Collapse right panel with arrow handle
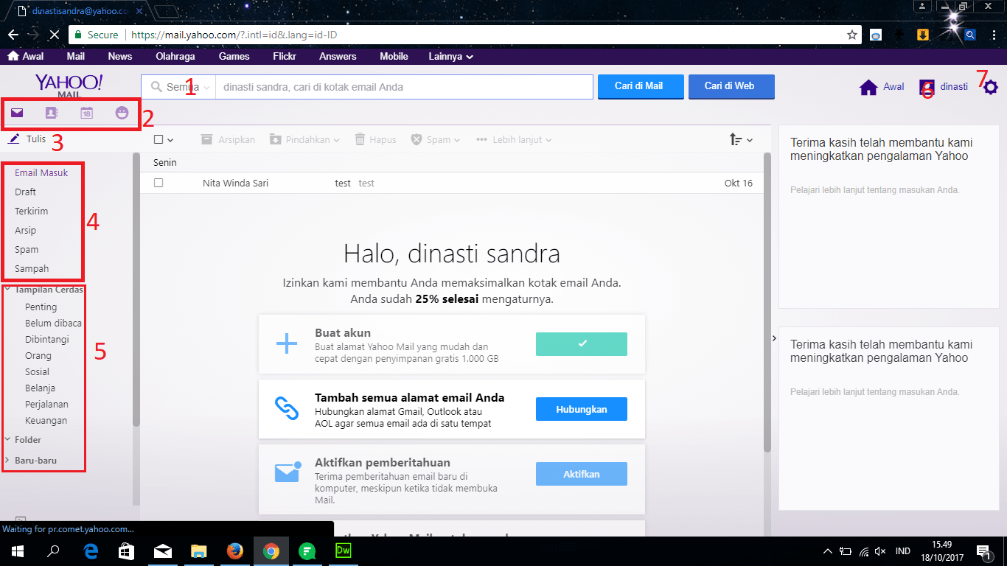Image resolution: width=1007 pixels, height=566 pixels. [x=774, y=338]
